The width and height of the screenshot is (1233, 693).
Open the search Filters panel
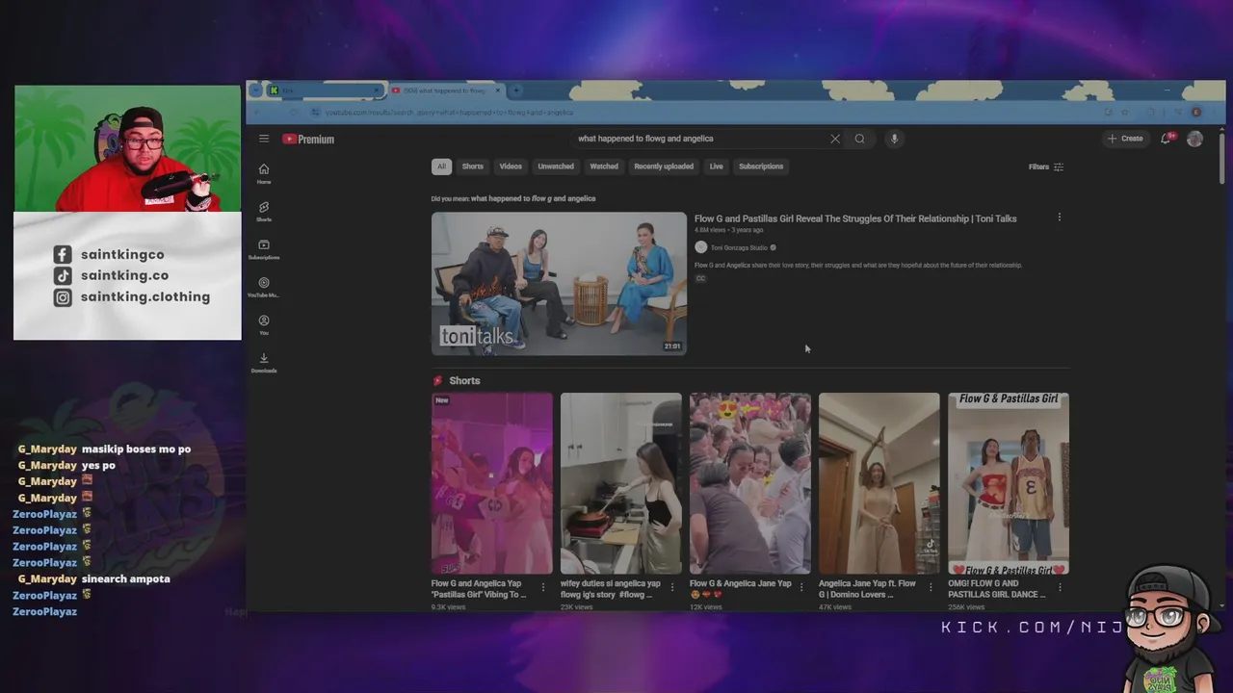click(1046, 167)
